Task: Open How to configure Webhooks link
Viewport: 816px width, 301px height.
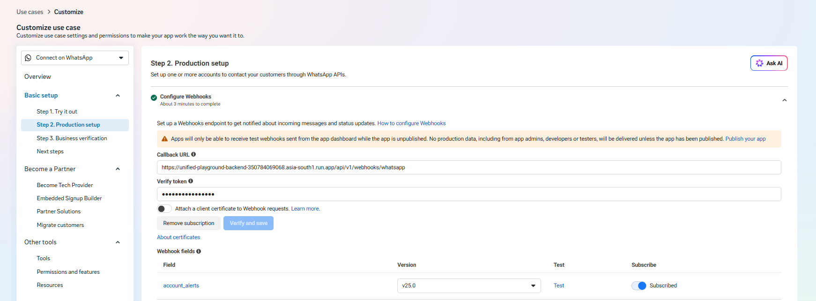Action: (x=411, y=123)
